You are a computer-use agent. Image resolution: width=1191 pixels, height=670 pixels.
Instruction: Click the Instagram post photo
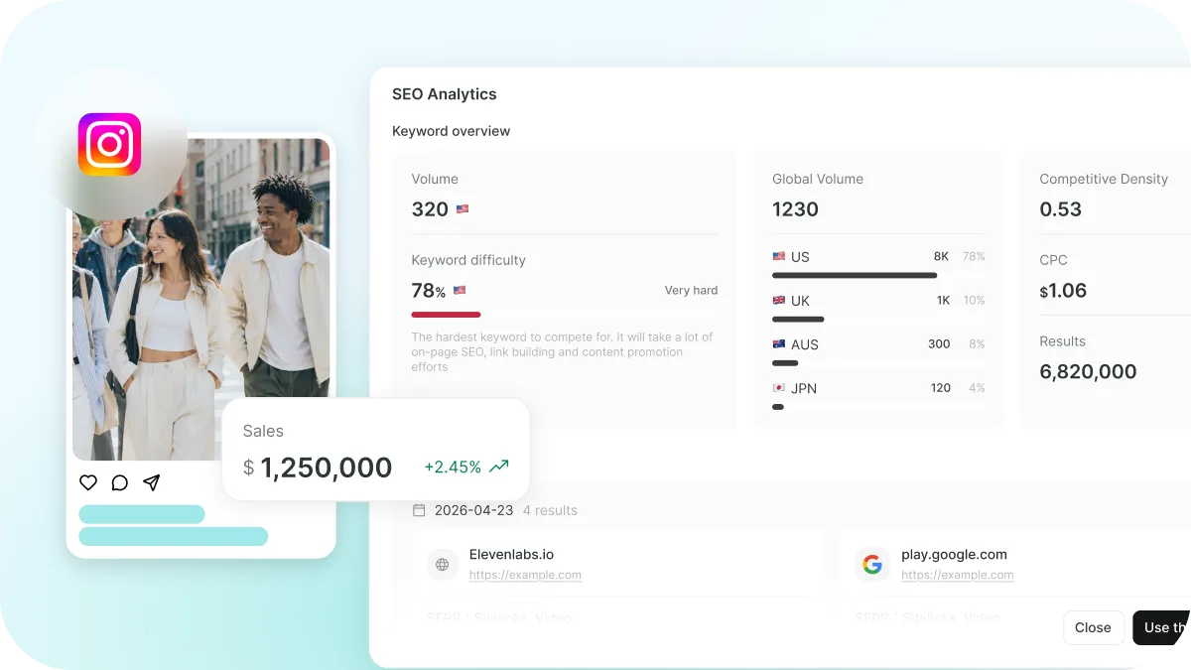click(201, 299)
